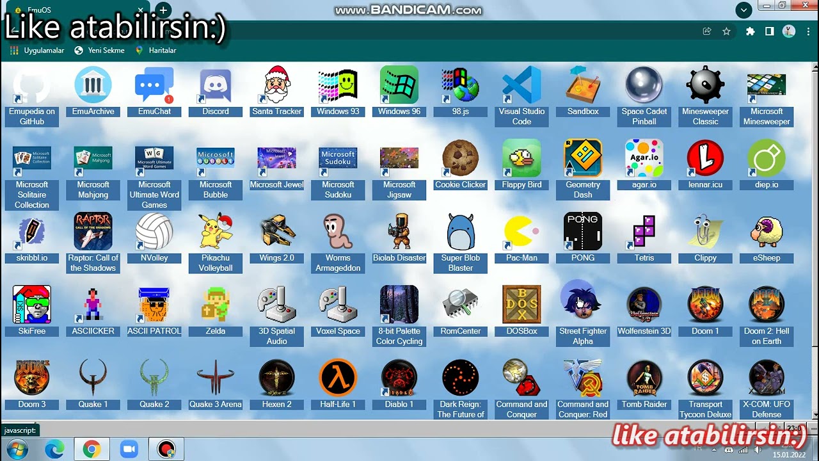
Task: Open the Uygulamalar apps bookmark
Action: (x=37, y=50)
